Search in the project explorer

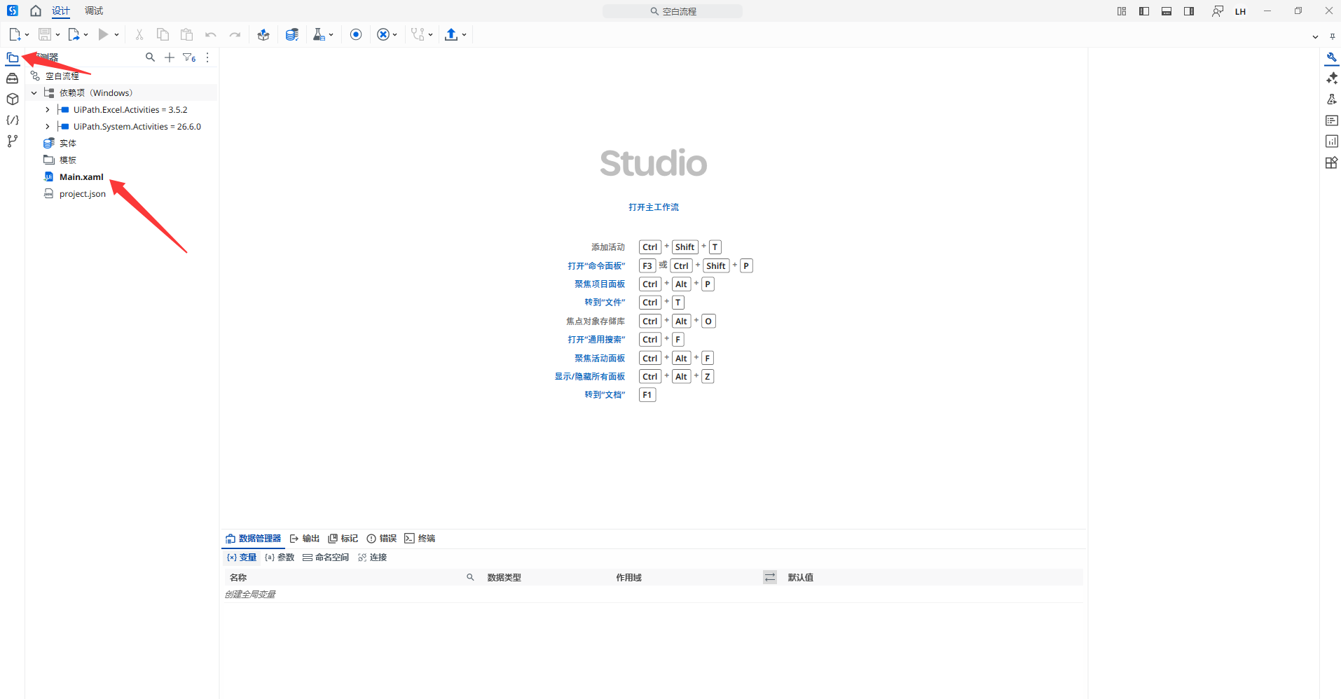150,57
